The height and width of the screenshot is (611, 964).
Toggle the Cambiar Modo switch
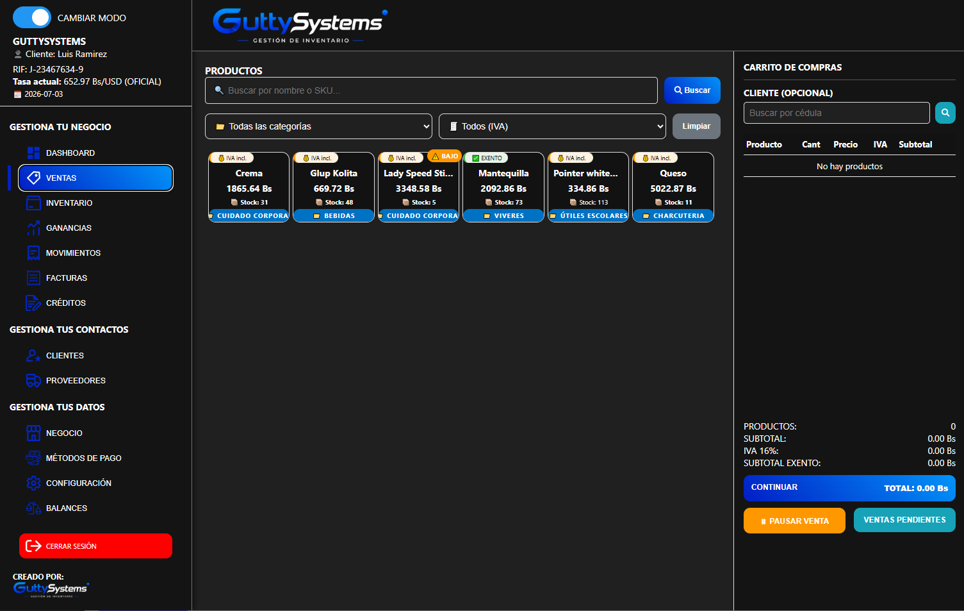point(32,17)
